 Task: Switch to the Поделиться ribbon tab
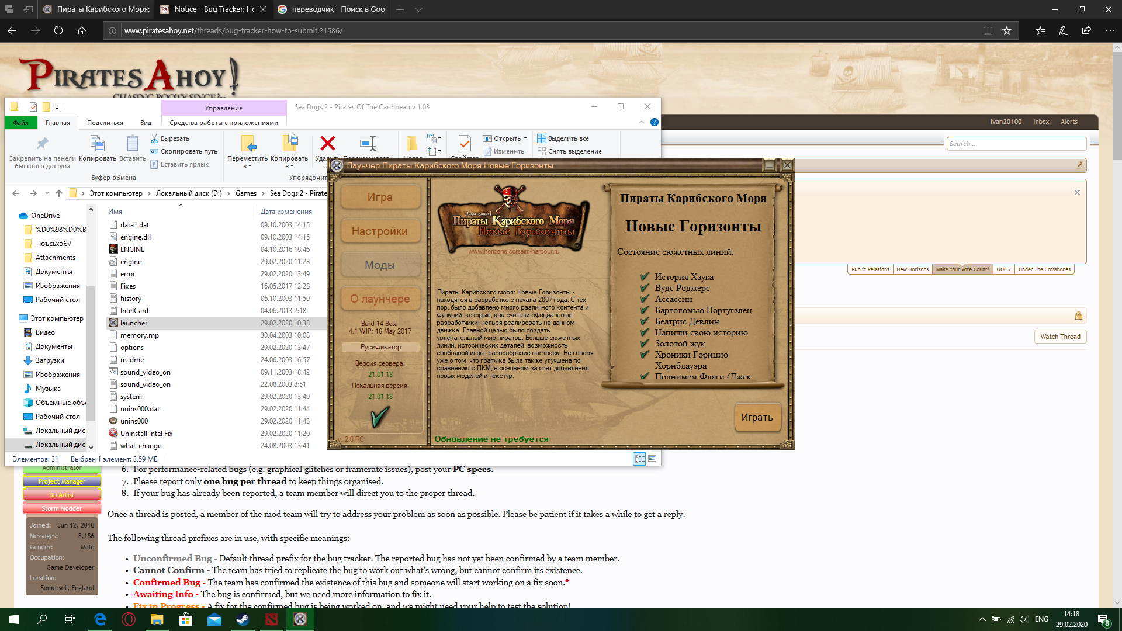(105, 123)
